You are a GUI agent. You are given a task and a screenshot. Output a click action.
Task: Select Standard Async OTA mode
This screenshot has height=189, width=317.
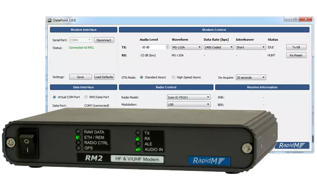click(x=142, y=77)
